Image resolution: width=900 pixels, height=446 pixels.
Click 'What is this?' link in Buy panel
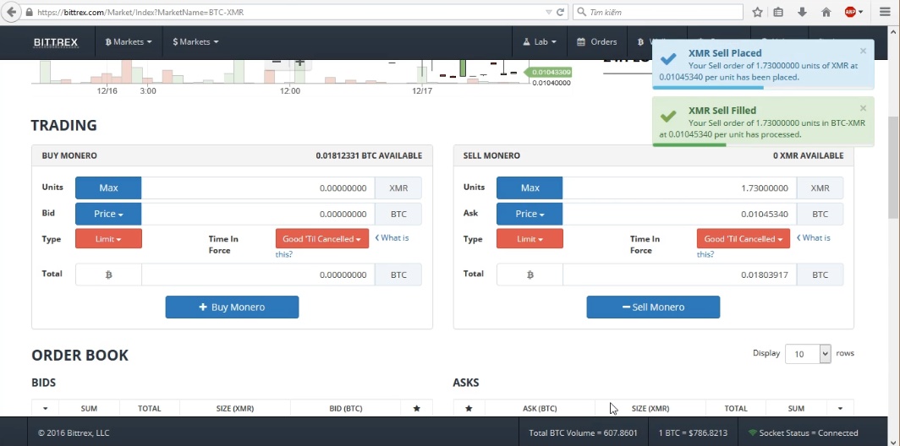[342, 245]
